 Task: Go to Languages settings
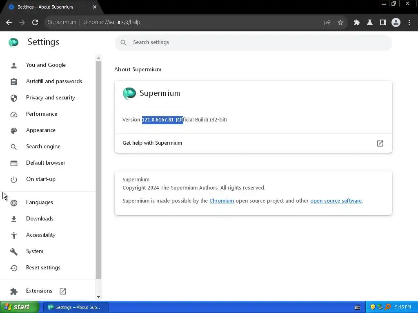[x=40, y=202]
